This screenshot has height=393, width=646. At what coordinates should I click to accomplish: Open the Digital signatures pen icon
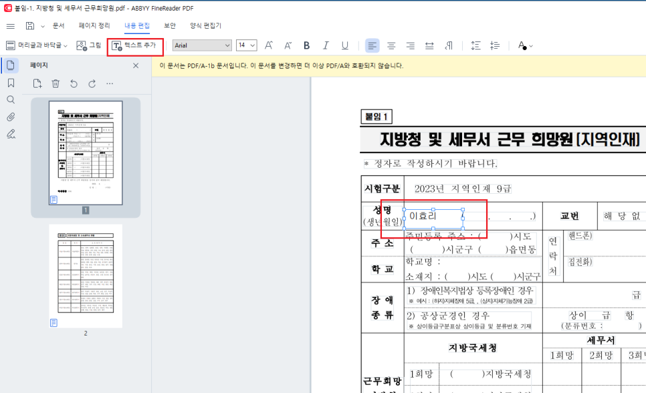[11, 134]
